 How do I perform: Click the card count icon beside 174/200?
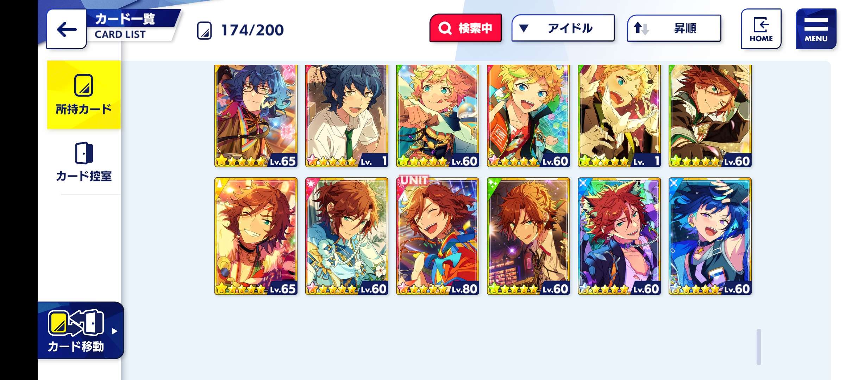[204, 31]
